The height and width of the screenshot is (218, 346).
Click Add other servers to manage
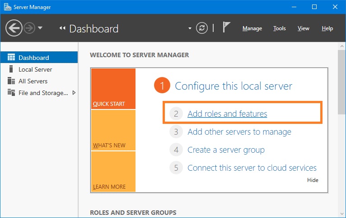tap(239, 132)
